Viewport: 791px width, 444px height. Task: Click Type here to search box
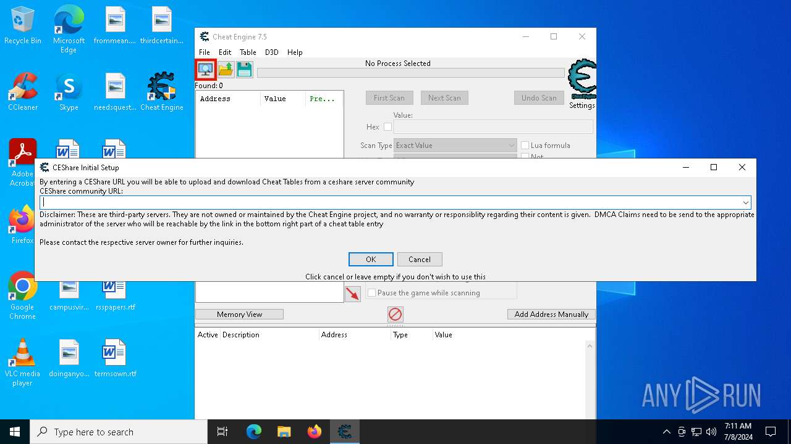click(x=119, y=432)
